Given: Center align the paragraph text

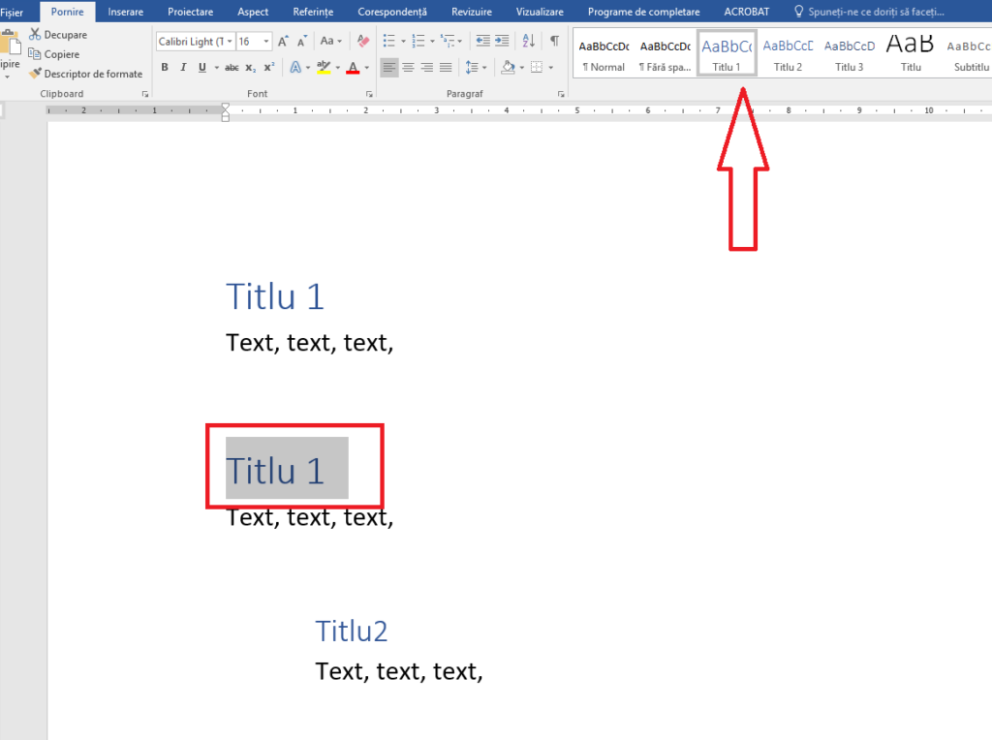Looking at the screenshot, I should coord(408,68).
